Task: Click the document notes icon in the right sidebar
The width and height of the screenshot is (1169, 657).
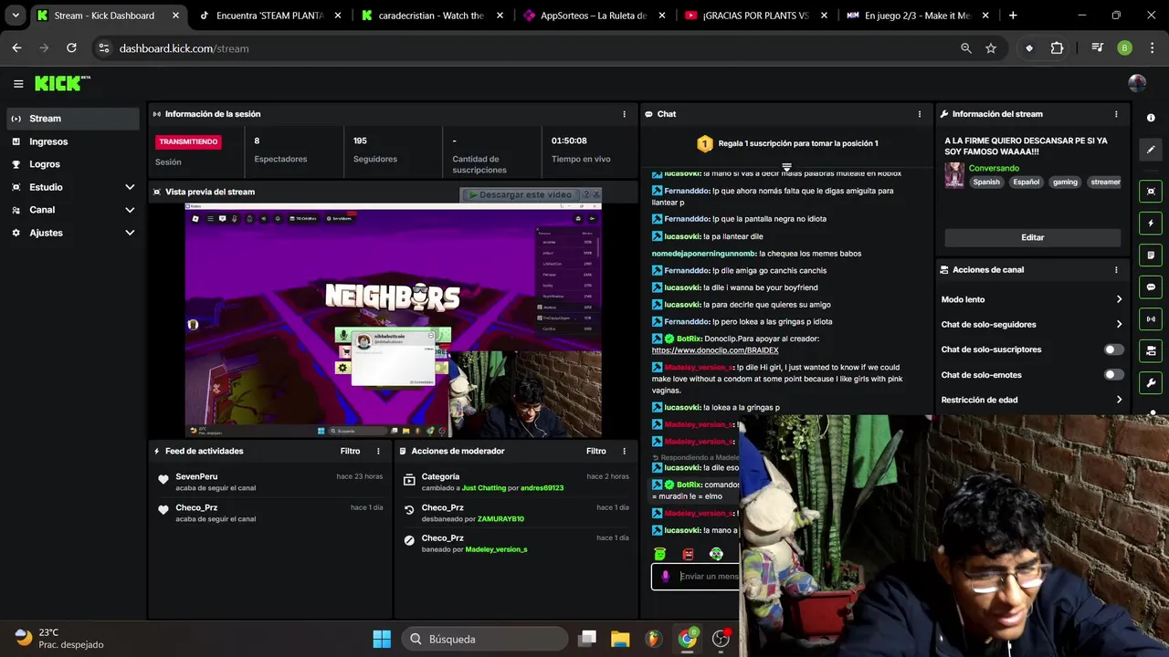Action: (x=1151, y=255)
